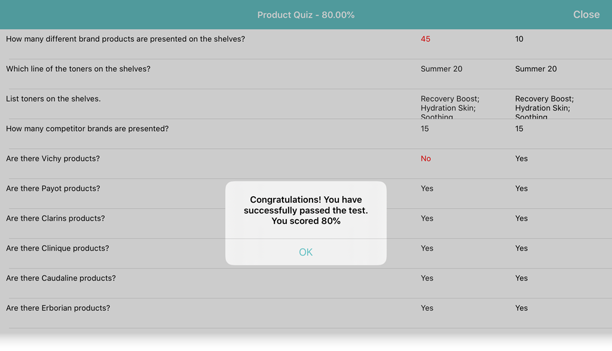
Task: Click the Product Quiz - 80.00% title
Action: [x=305, y=15]
